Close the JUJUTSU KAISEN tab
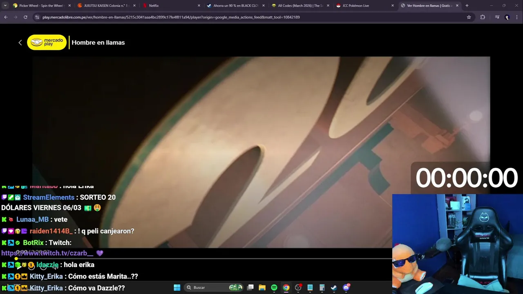Image resolution: width=523 pixels, height=294 pixels. (134, 6)
